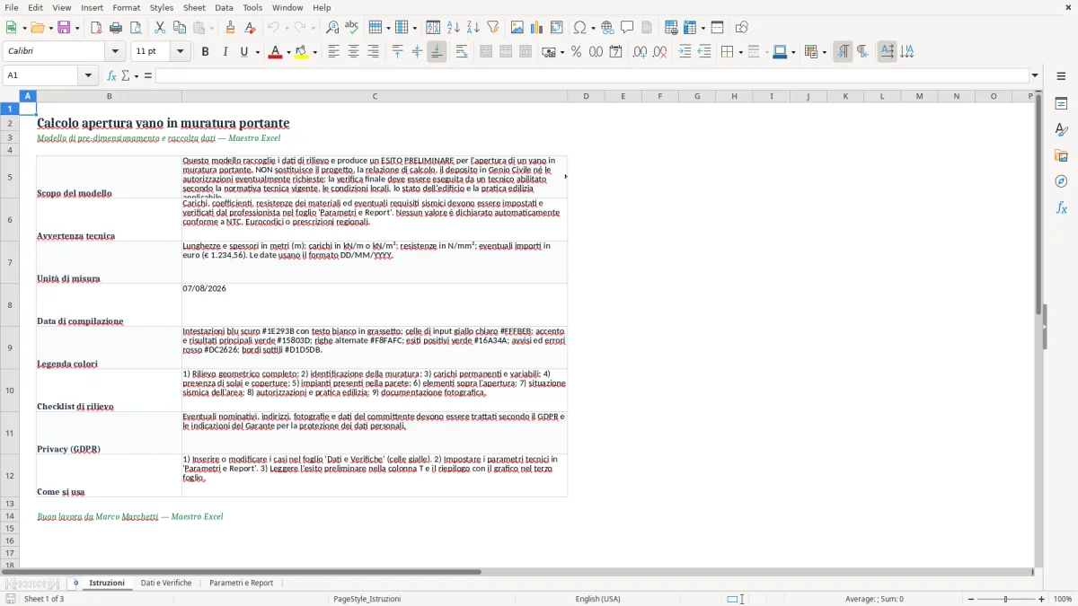Sort descending Z to A
The image size is (1078, 606).
pos(473,28)
